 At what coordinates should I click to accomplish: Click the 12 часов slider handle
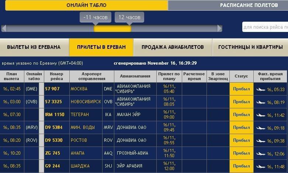click(x=129, y=17)
